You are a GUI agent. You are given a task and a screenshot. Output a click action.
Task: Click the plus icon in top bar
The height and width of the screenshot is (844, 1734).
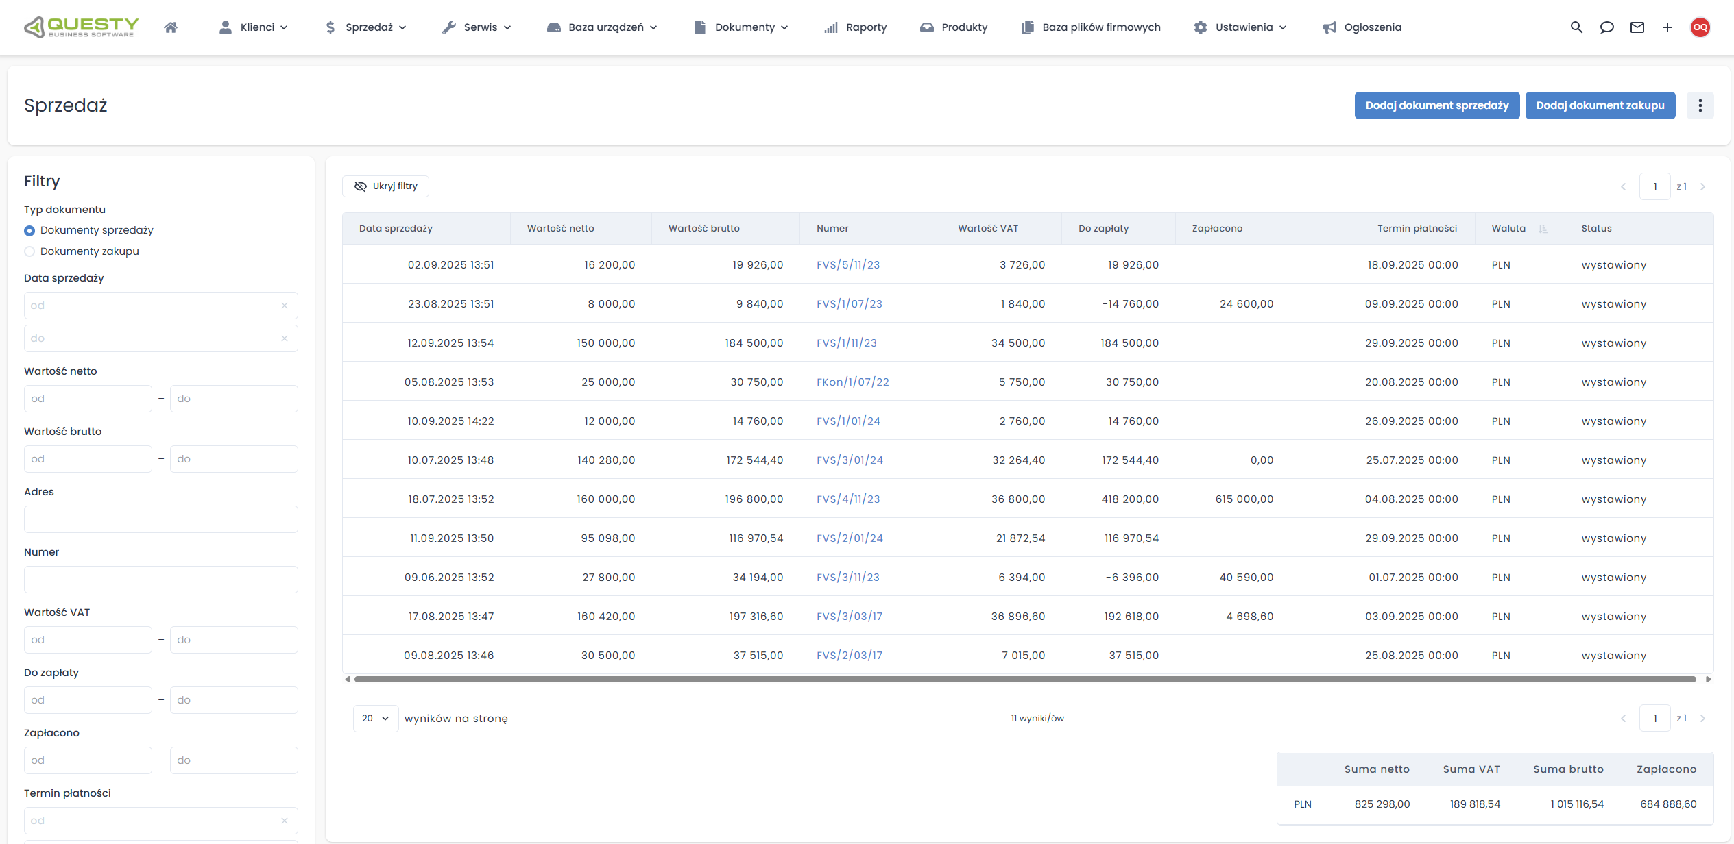tap(1667, 27)
